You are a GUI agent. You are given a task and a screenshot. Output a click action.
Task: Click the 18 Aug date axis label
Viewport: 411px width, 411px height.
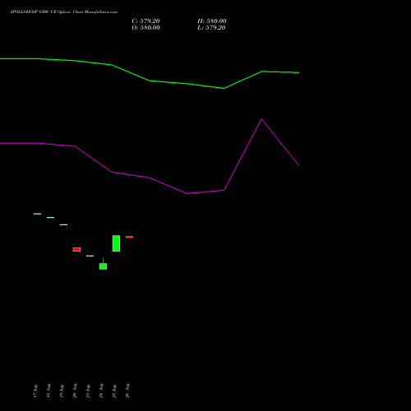[x=48, y=390]
